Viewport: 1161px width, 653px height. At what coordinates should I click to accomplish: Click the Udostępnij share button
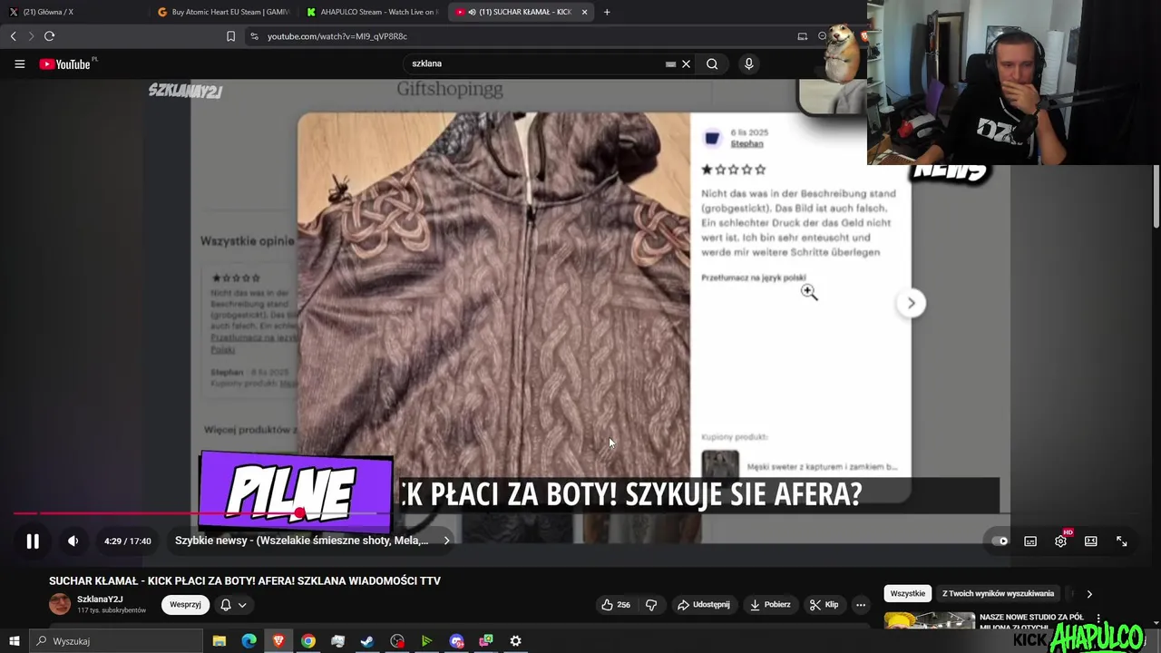[703, 605]
